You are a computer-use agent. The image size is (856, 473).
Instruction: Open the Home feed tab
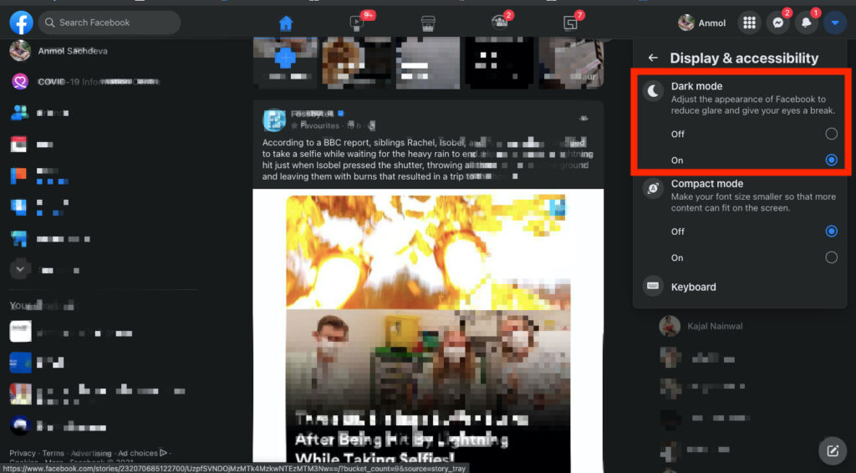[286, 23]
